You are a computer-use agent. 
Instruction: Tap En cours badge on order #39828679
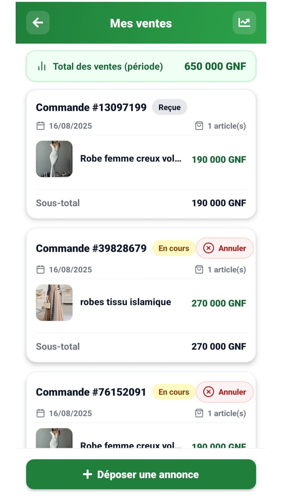174,248
